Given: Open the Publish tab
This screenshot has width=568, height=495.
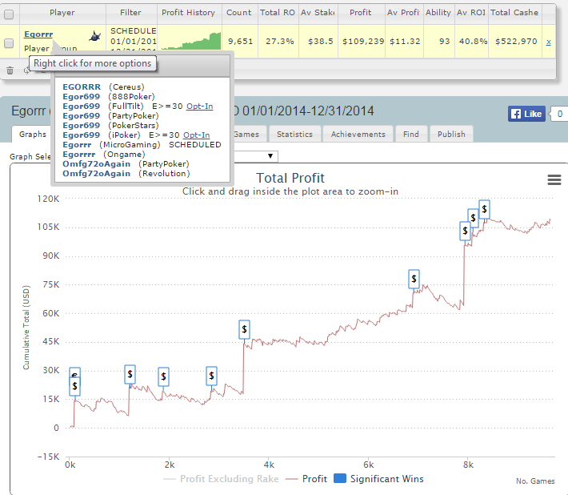Looking at the screenshot, I should click(x=451, y=135).
